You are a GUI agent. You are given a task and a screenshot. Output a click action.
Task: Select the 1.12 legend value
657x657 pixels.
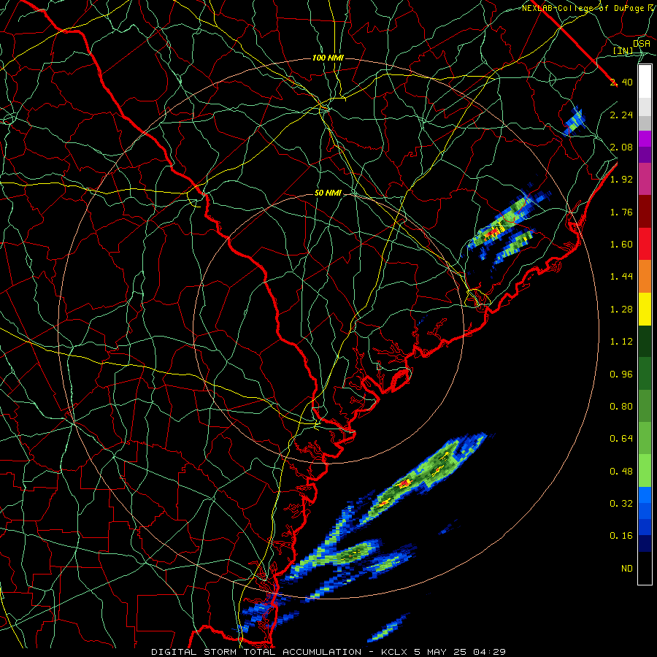tap(621, 342)
